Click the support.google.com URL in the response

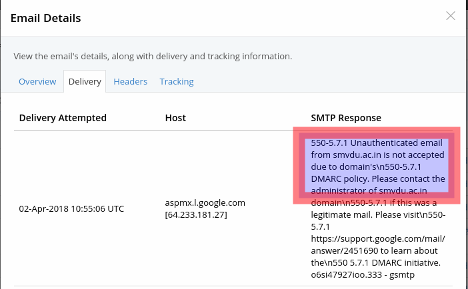tap(377, 238)
